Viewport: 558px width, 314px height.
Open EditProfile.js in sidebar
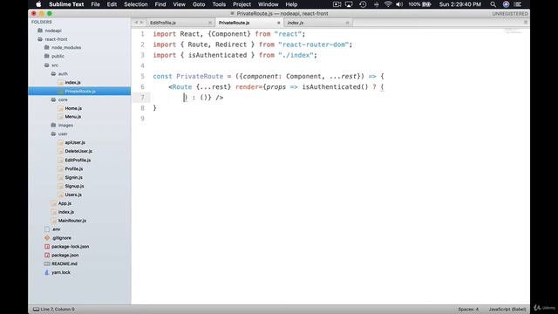78,160
